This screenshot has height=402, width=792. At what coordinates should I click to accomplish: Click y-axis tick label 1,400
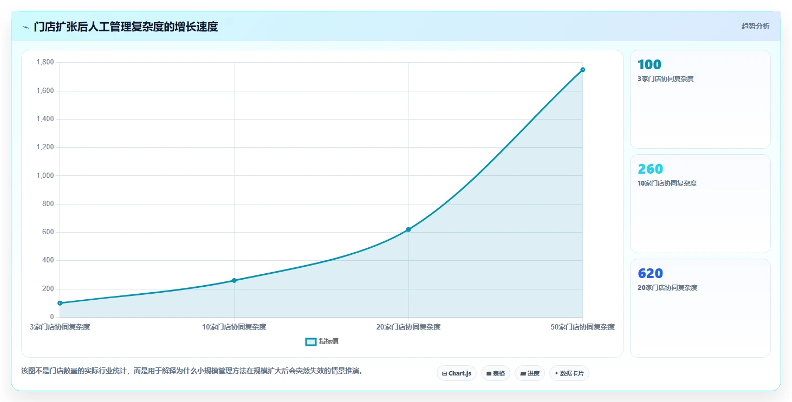click(45, 119)
